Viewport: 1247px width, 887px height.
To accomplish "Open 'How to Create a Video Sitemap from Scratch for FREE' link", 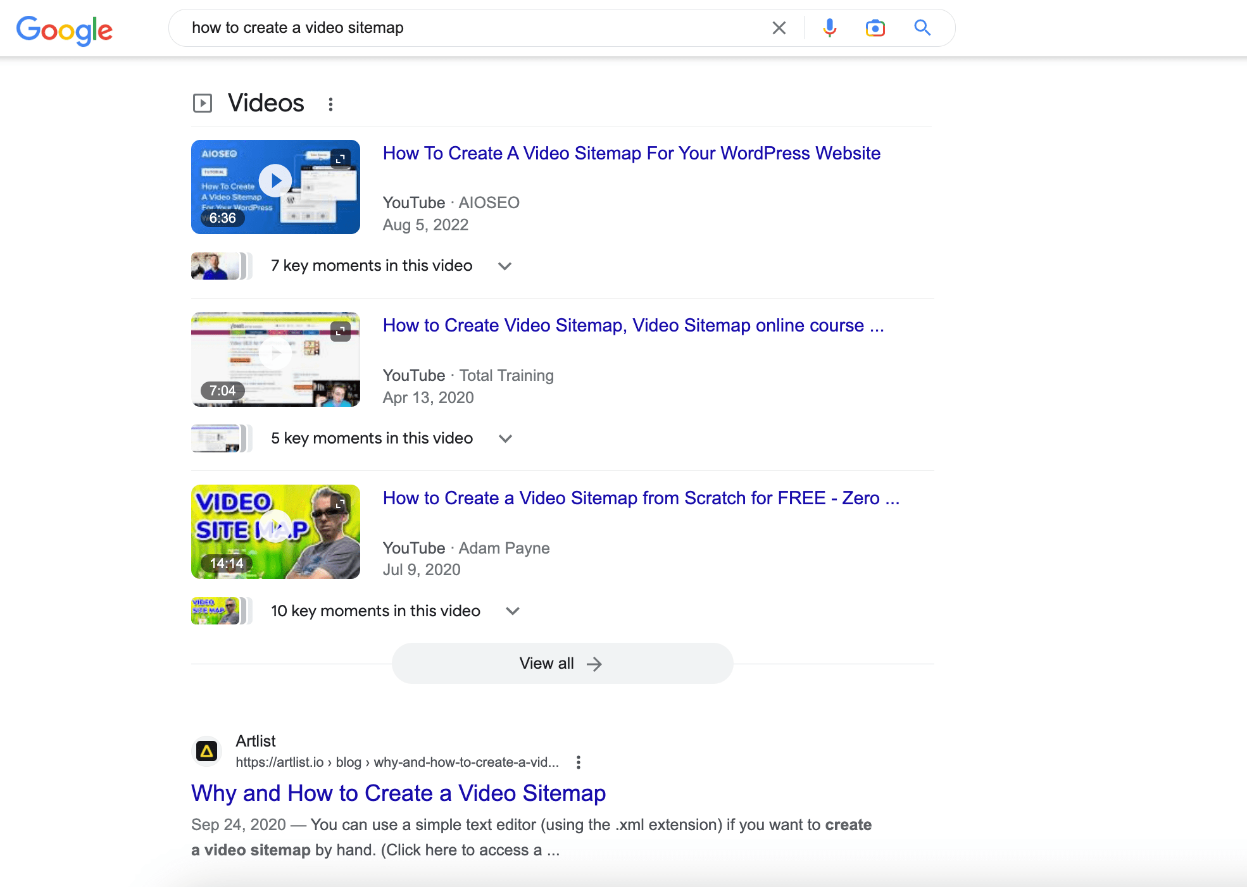I will tap(641, 498).
